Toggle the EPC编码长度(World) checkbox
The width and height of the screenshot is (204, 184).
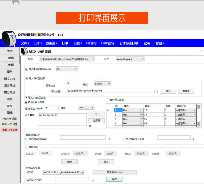tap(27, 69)
